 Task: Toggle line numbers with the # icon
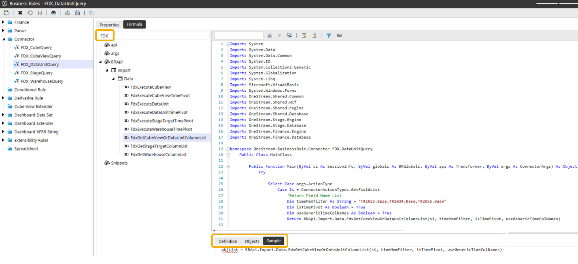[279, 36]
